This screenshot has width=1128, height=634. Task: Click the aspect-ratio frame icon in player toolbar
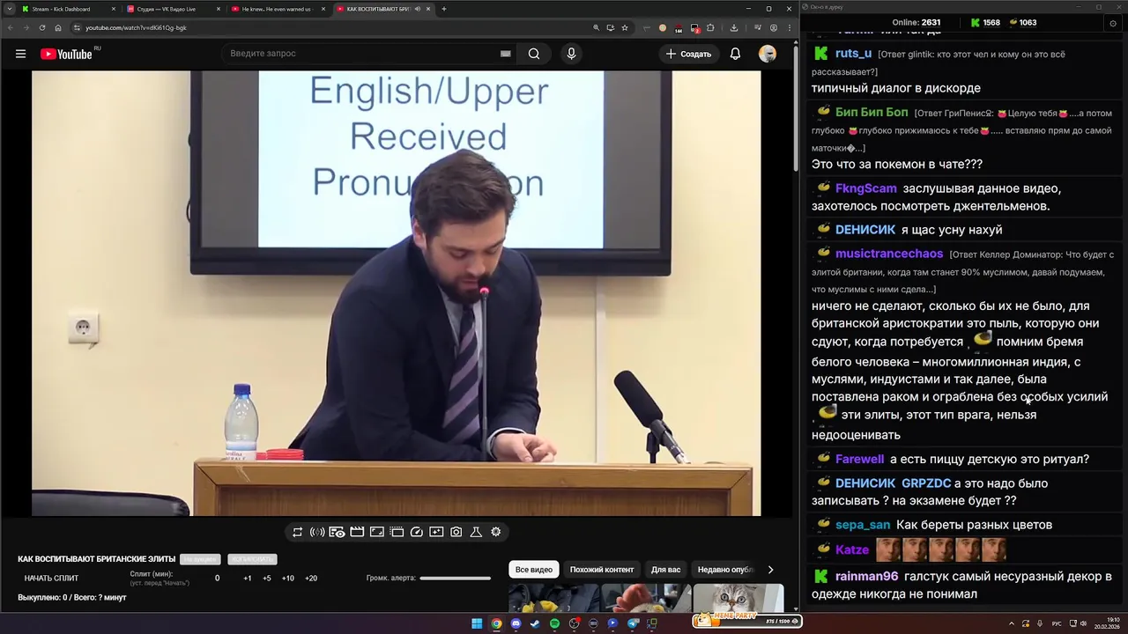(376, 532)
